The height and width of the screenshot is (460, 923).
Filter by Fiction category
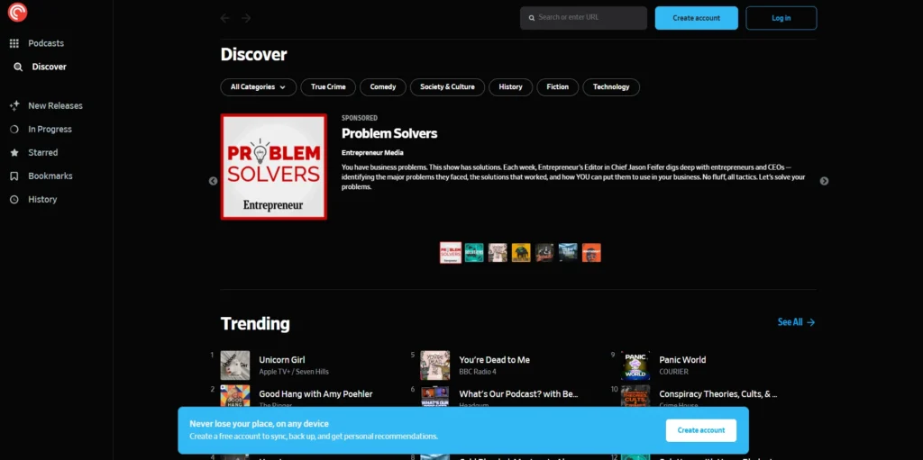557,87
